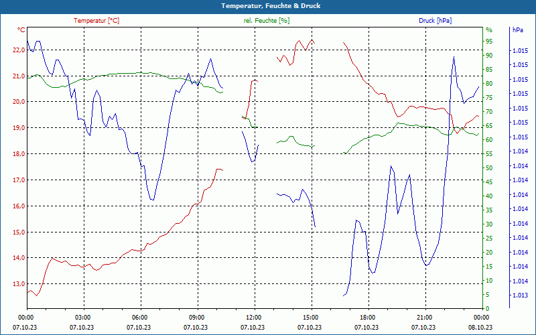This screenshot has height=335, width=536.
Task: Click the 07.10.23 date below 18:00
Action: click(366, 327)
